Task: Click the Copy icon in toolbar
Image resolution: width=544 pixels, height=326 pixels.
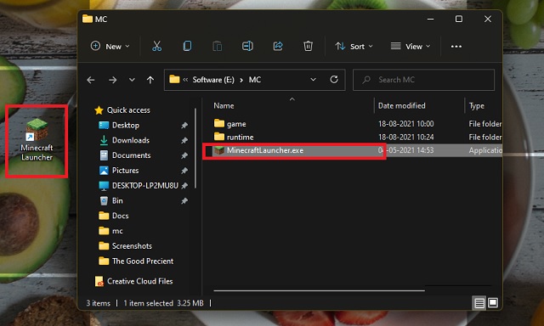Action: click(187, 46)
